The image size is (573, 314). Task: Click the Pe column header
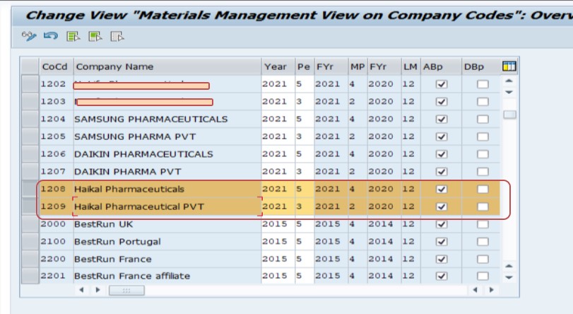click(x=305, y=66)
